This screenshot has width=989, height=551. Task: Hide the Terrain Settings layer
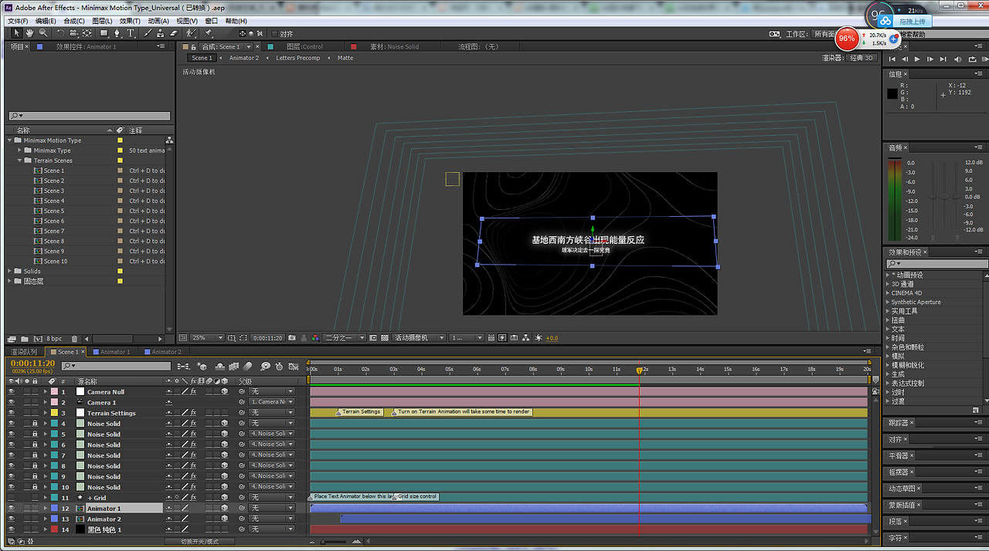pyautogui.click(x=12, y=413)
